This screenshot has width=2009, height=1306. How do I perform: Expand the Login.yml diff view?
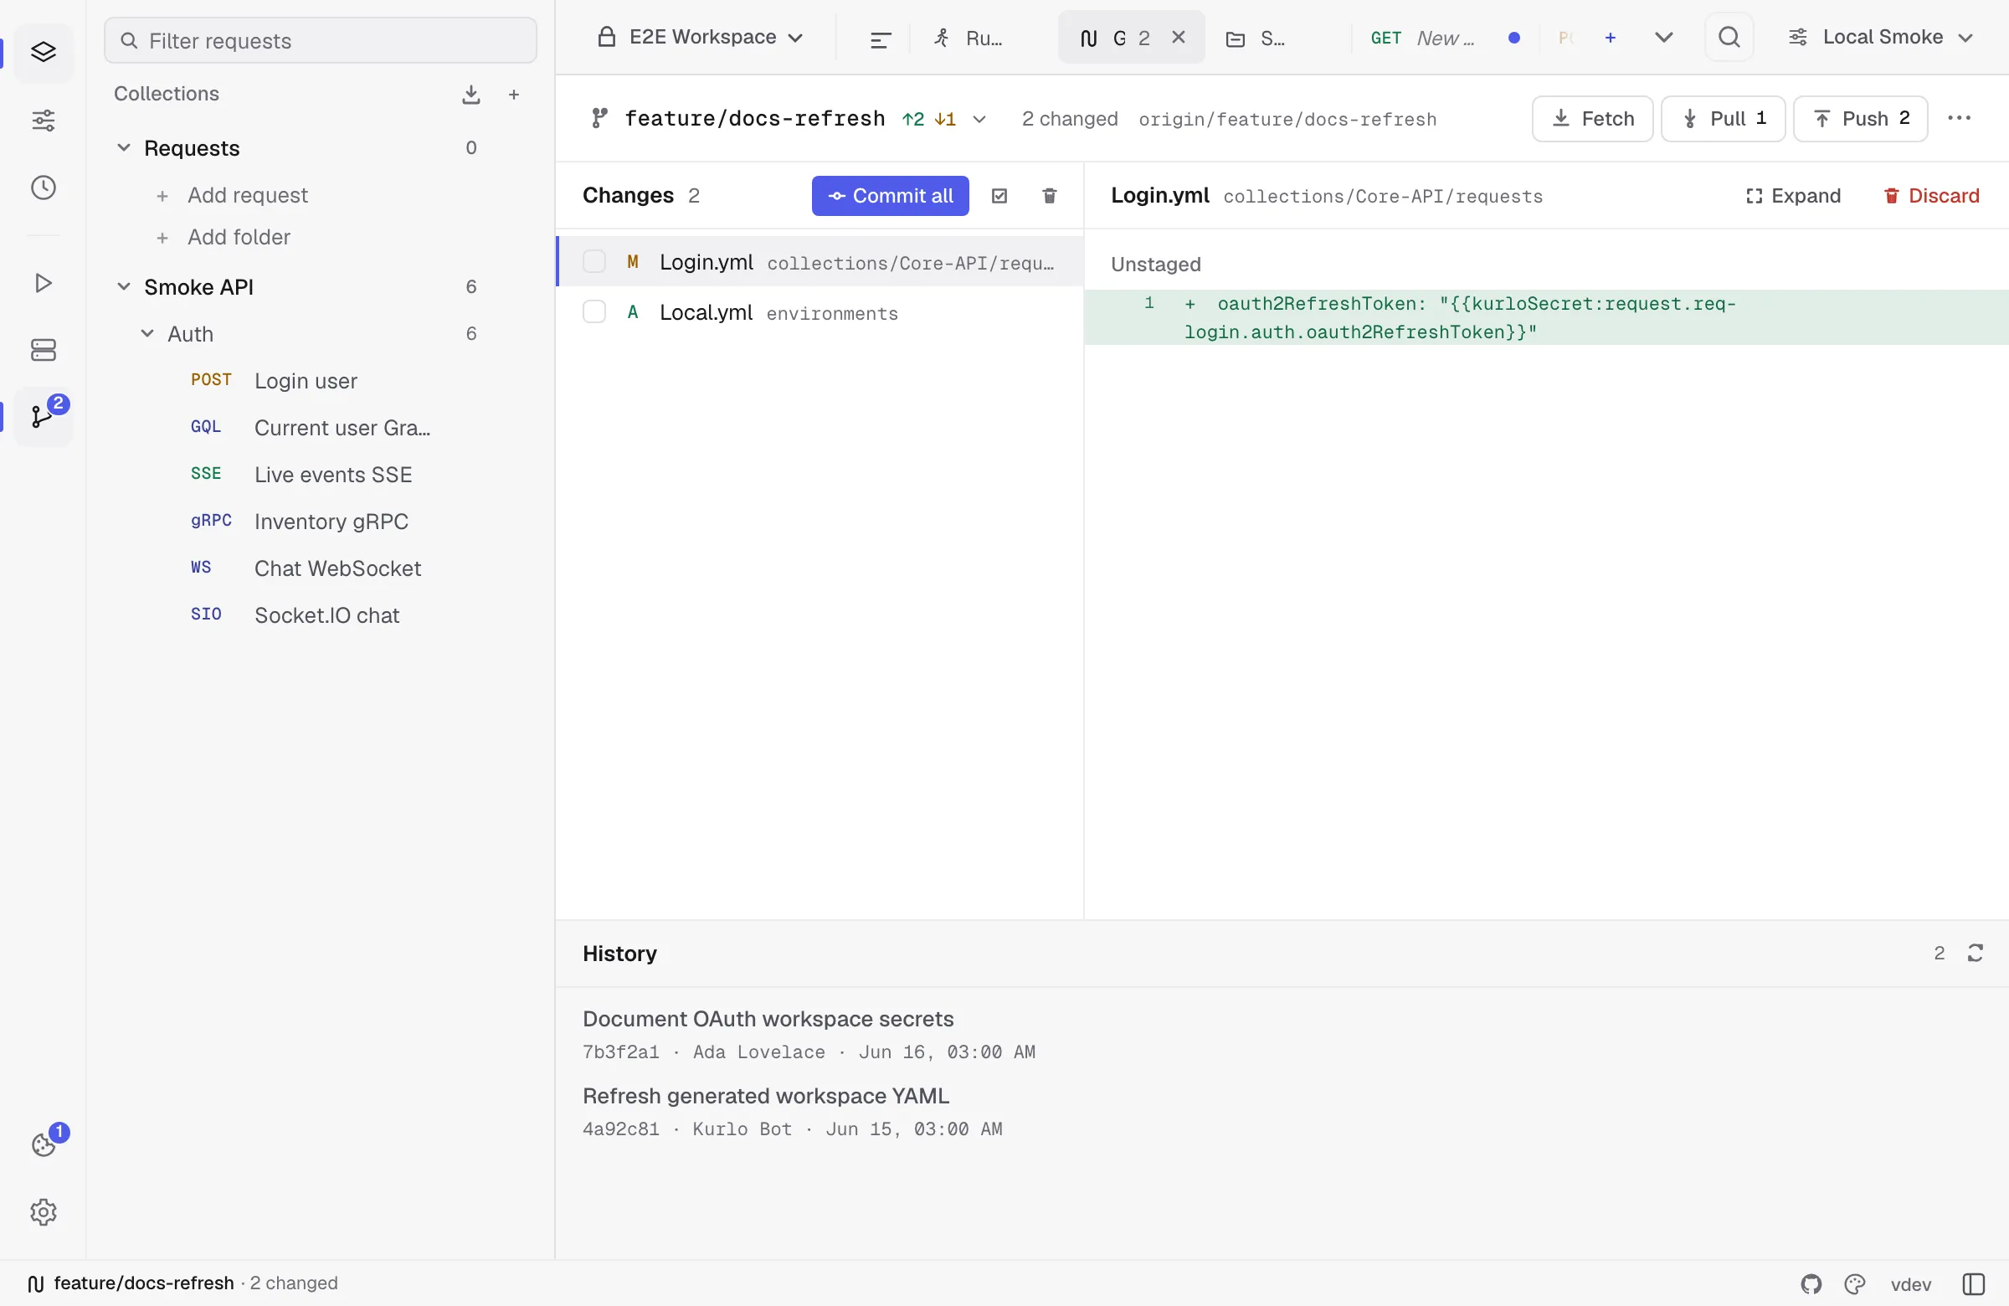coord(1793,196)
